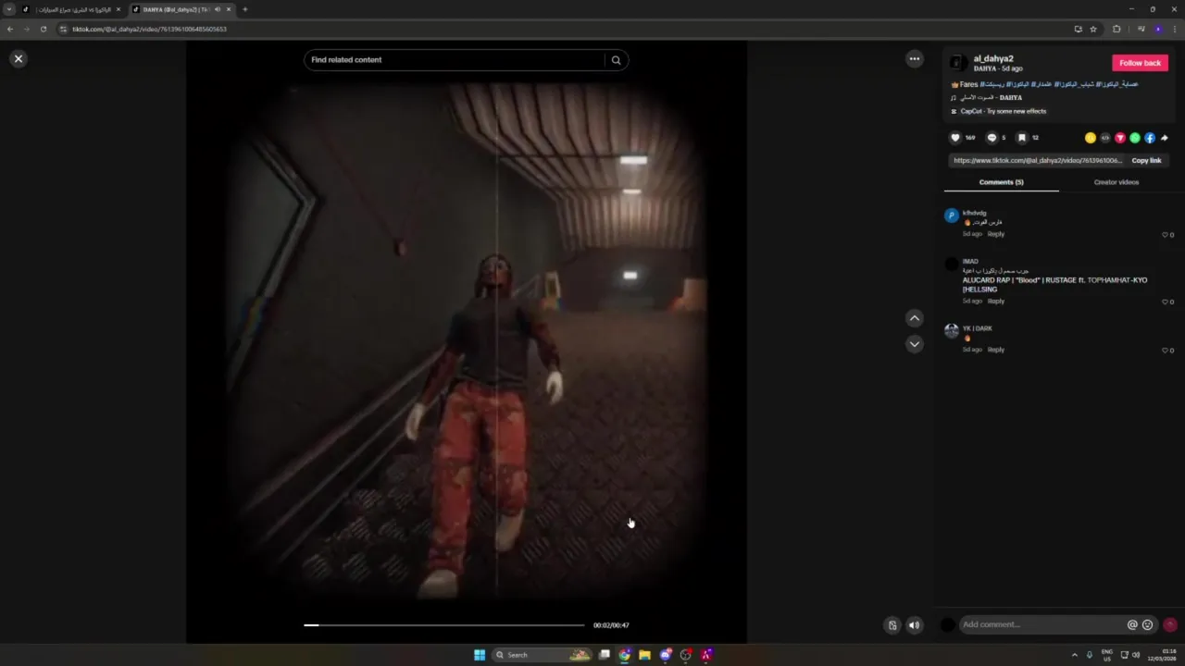The height and width of the screenshot is (666, 1185).
Task: Select the DAHYA (@al_dahya2) browser tab
Action: 181,9
